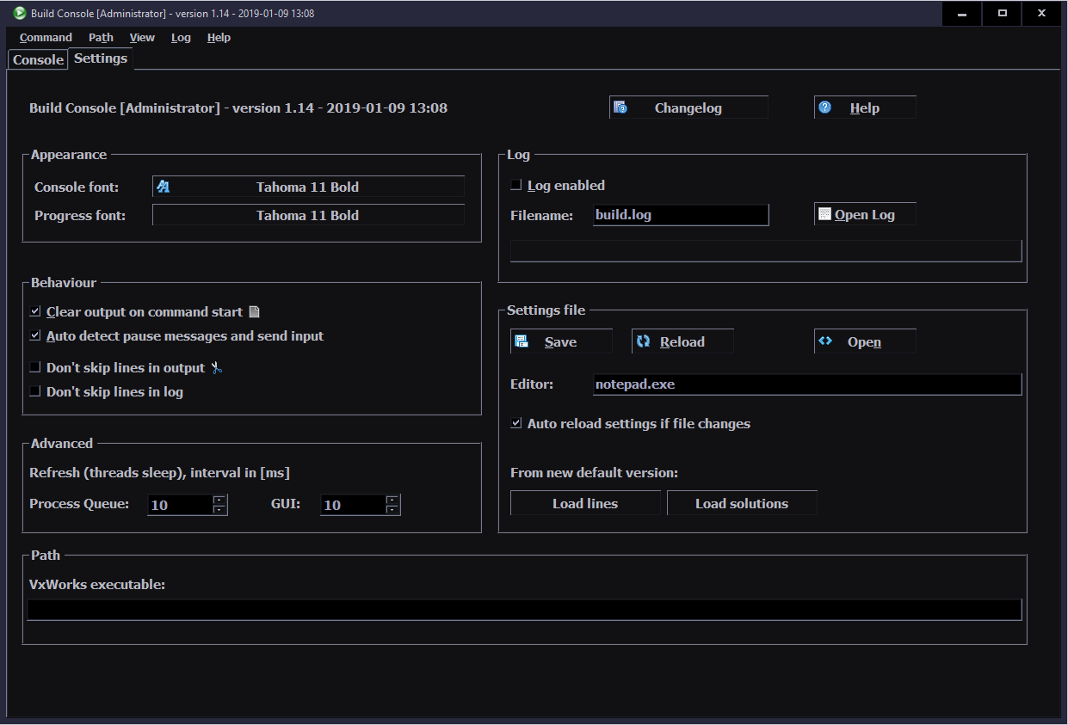Open the View menu
Screen dimensions: 1068x725
[142, 37]
